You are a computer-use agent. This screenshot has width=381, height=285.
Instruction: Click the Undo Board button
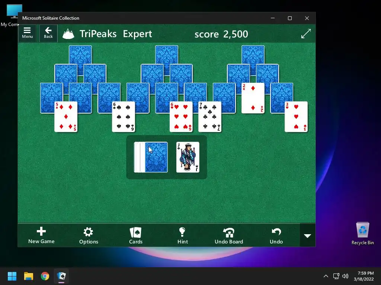point(229,235)
